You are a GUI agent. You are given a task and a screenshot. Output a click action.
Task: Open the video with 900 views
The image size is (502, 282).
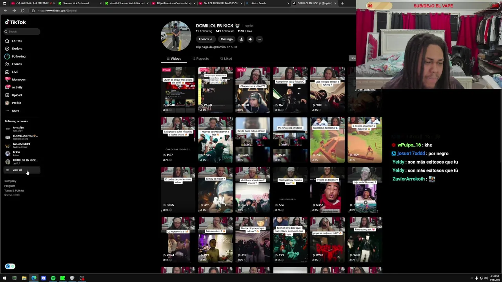[x=327, y=90]
